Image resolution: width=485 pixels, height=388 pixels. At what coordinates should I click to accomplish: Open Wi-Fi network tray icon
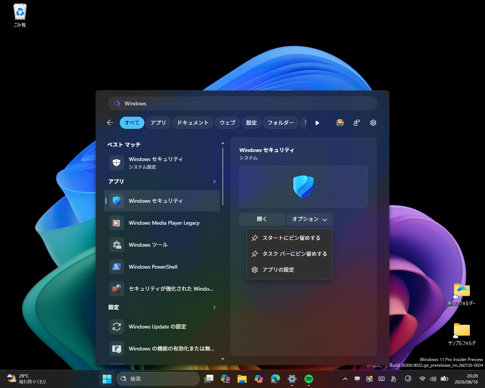tap(422, 379)
